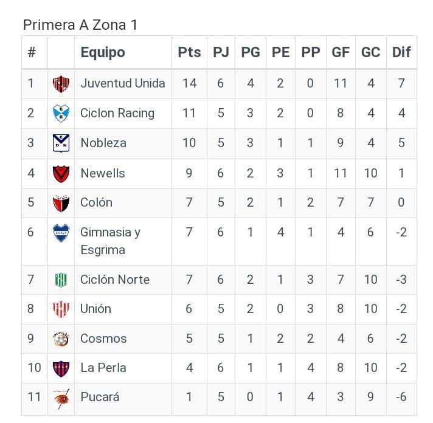Click the Pucará team logo
Screen dimensions: 433x423
(61, 397)
